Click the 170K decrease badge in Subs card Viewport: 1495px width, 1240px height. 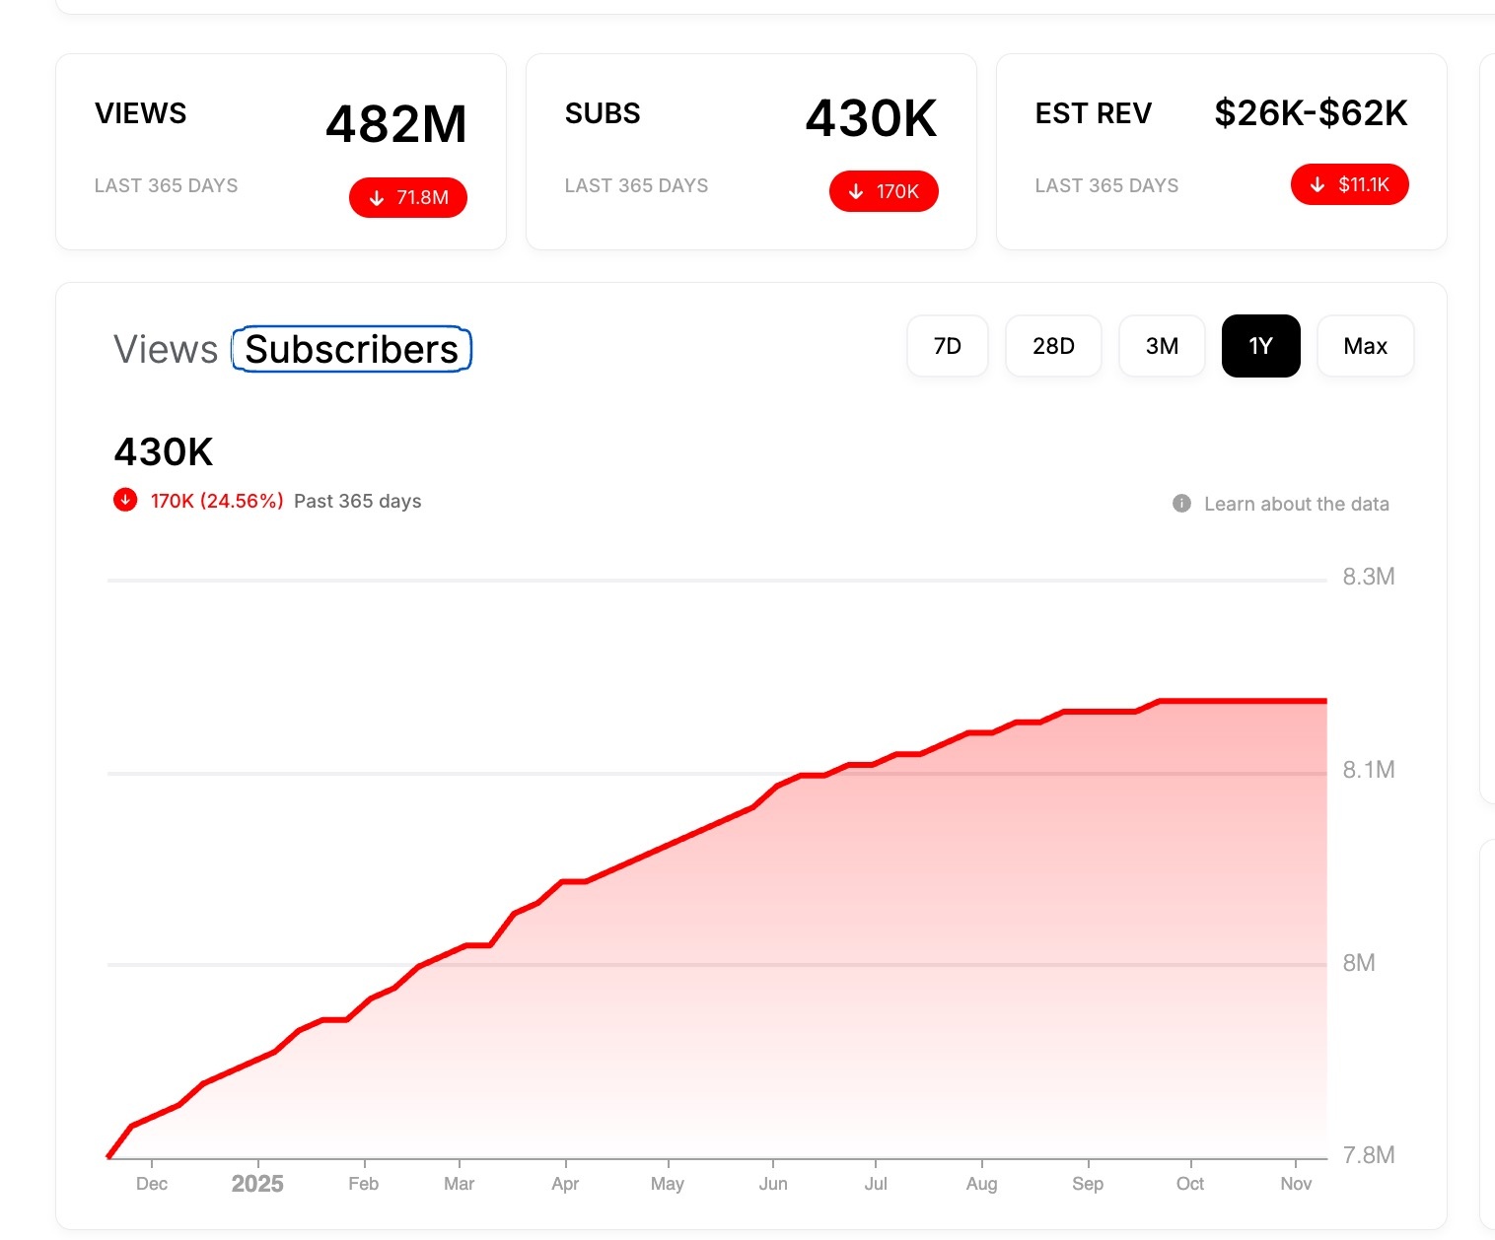click(x=884, y=191)
